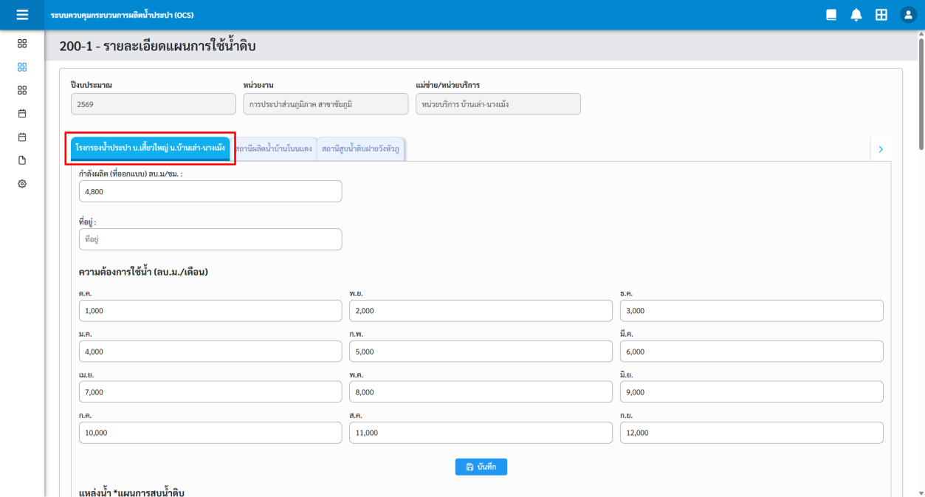Focus the มี.ค. field with 6,000
The image size is (925, 497).
tap(752, 352)
